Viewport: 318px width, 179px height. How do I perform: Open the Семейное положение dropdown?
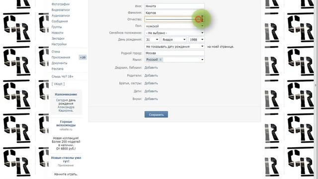click(x=174, y=33)
